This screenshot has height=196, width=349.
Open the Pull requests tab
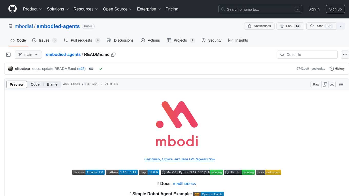pyautogui.click(x=82, y=40)
